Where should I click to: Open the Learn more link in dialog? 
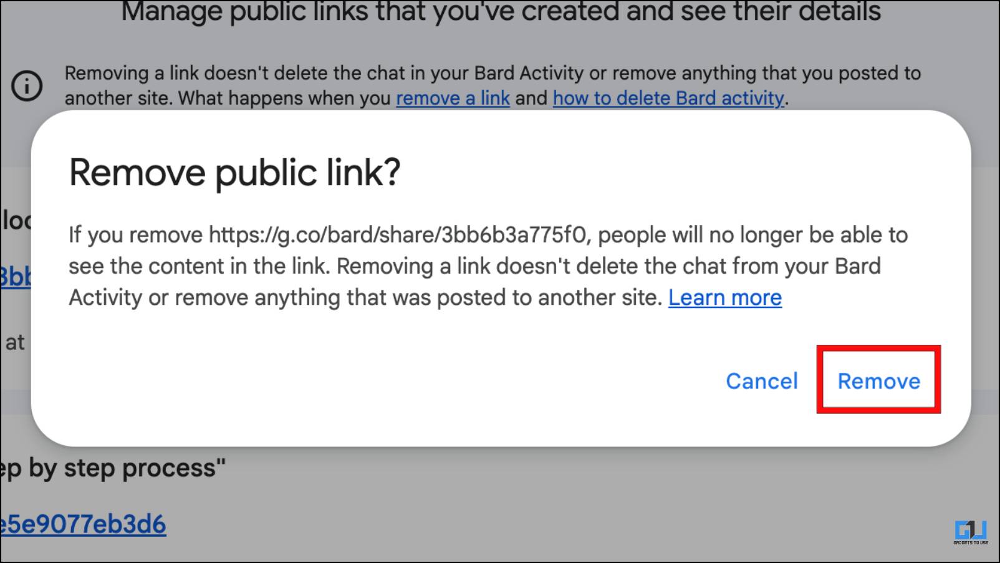[725, 297]
